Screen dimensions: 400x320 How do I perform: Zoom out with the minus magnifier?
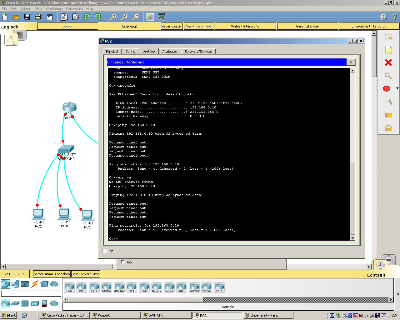135,17
